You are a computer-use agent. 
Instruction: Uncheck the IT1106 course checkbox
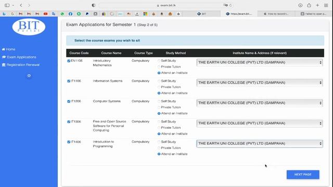coord(69,81)
